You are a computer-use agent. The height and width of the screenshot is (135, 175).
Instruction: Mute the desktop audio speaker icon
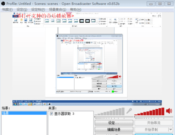169,111
